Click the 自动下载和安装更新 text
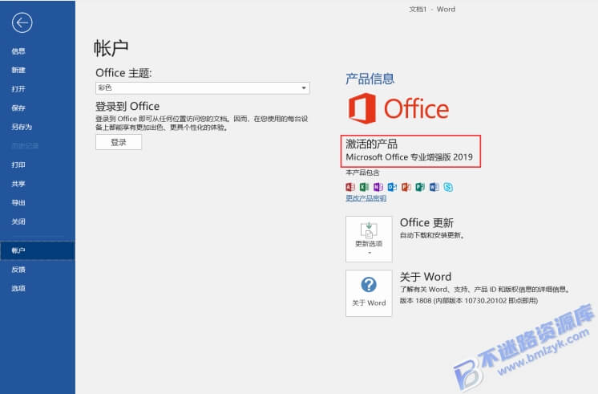Image resolution: width=598 pixels, height=394 pixels. click(x=432, y=235)
